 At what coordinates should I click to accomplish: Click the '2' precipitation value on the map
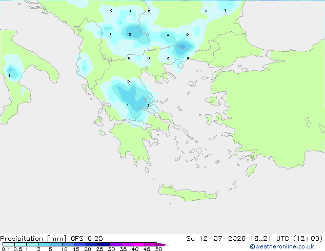168,35
